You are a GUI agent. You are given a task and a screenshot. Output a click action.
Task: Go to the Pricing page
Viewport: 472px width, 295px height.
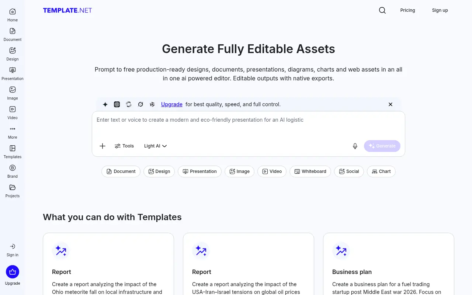(407, 10)
